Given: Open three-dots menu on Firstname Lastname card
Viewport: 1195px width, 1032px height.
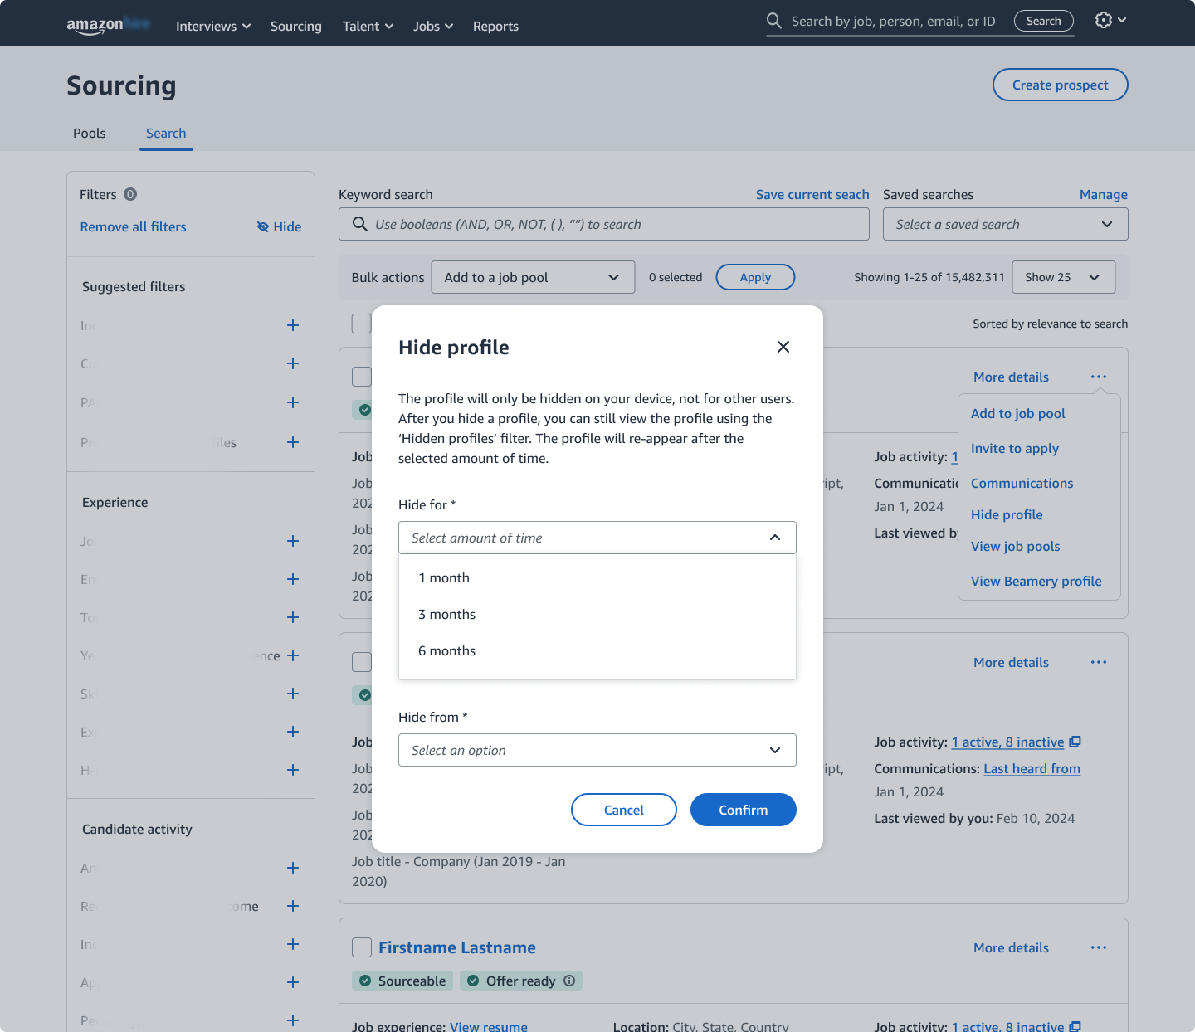Looking at the screenshot, I should (x=1099, y=947).
